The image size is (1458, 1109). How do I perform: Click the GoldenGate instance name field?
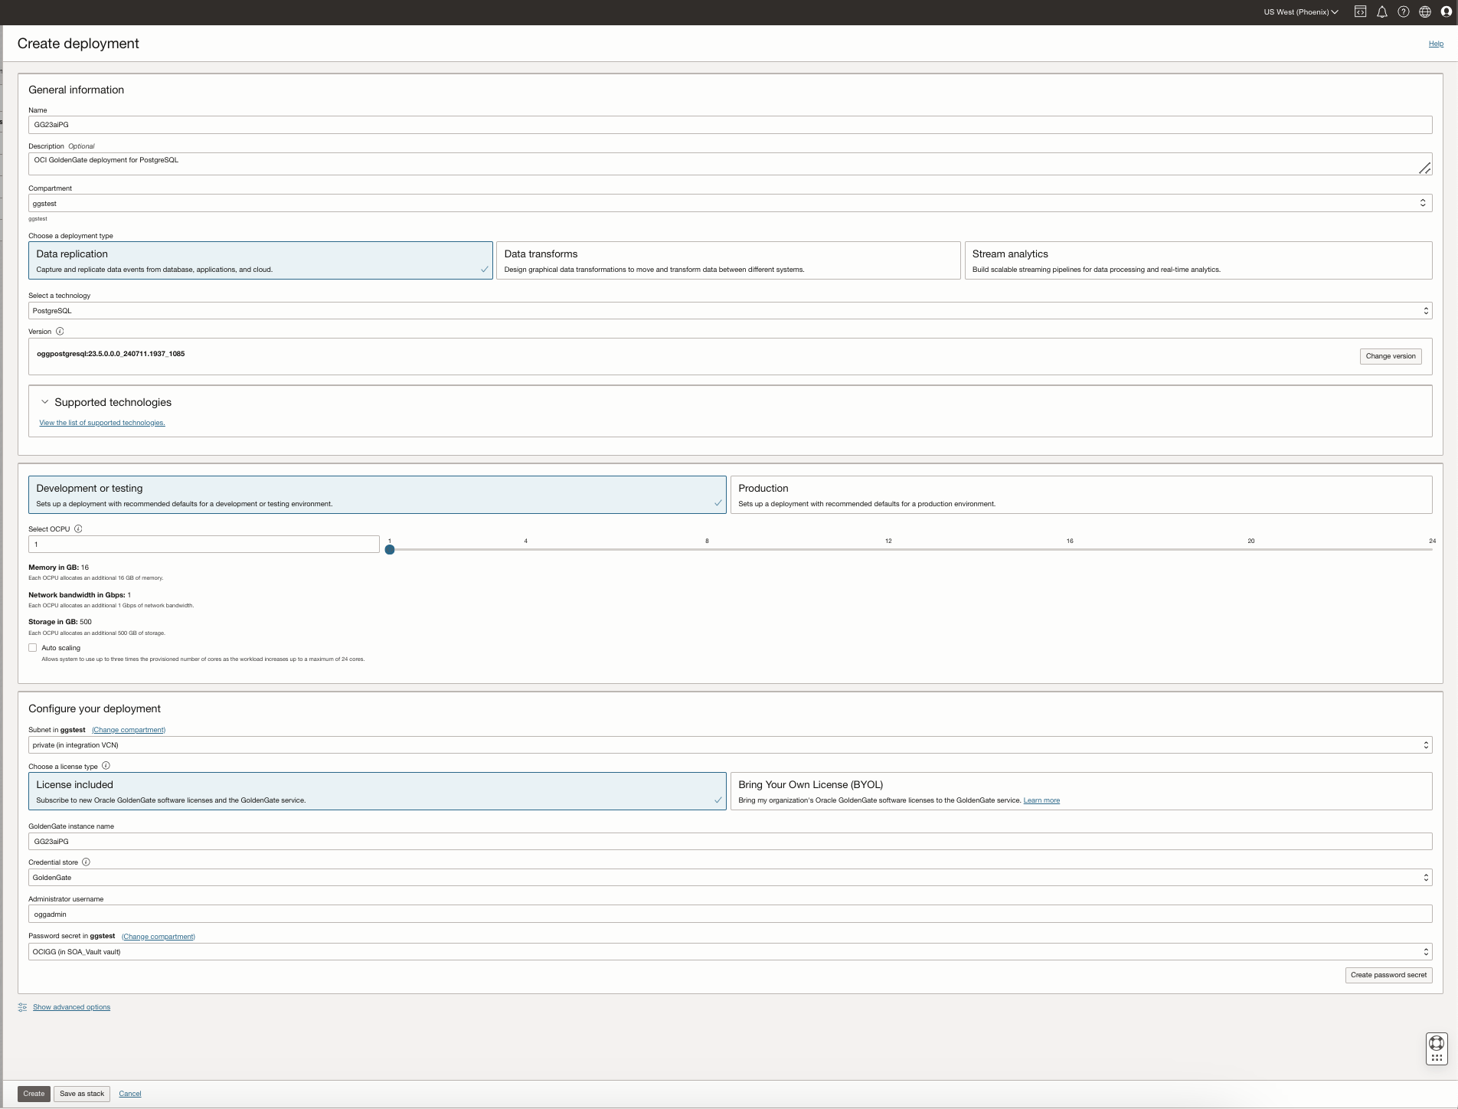coord(730,842)
